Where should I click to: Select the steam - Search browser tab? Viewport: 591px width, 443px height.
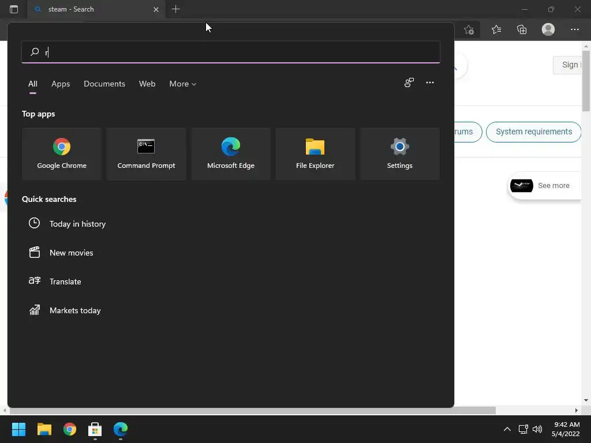click(96, 9)
